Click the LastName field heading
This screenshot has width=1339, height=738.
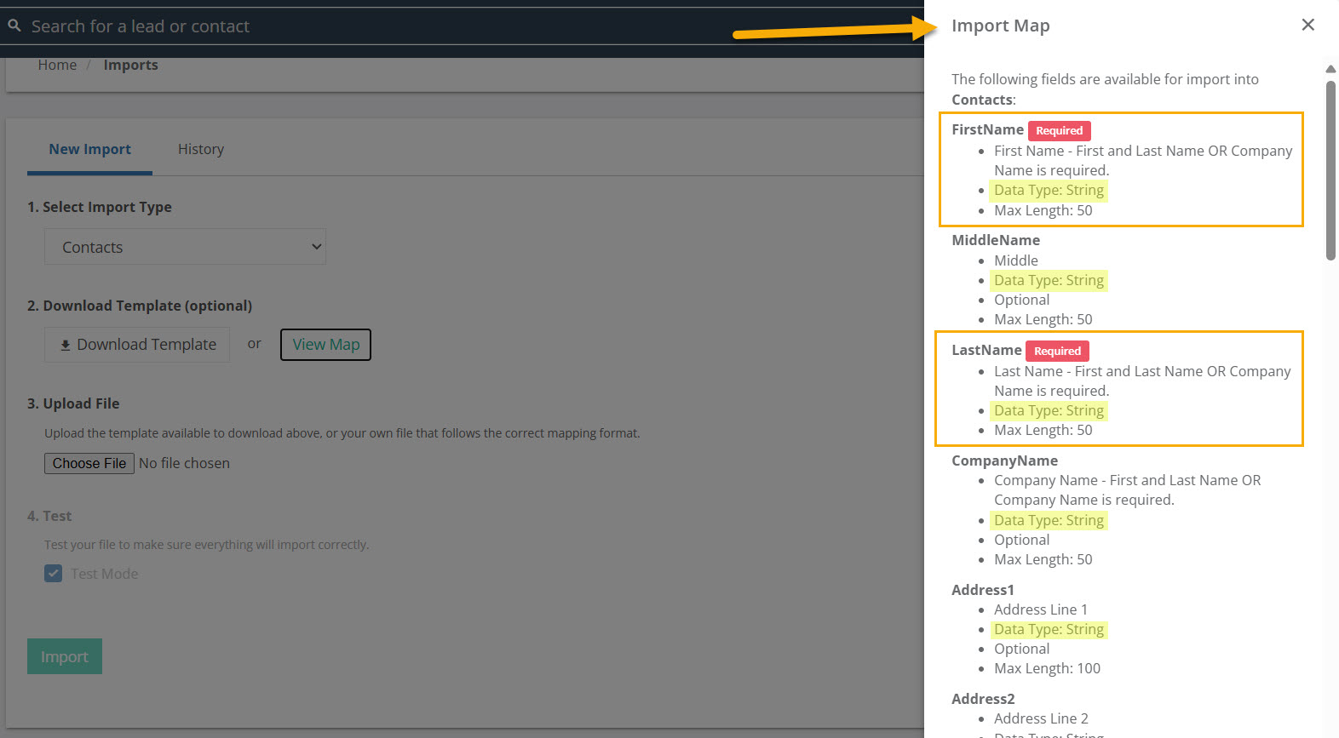986,350
